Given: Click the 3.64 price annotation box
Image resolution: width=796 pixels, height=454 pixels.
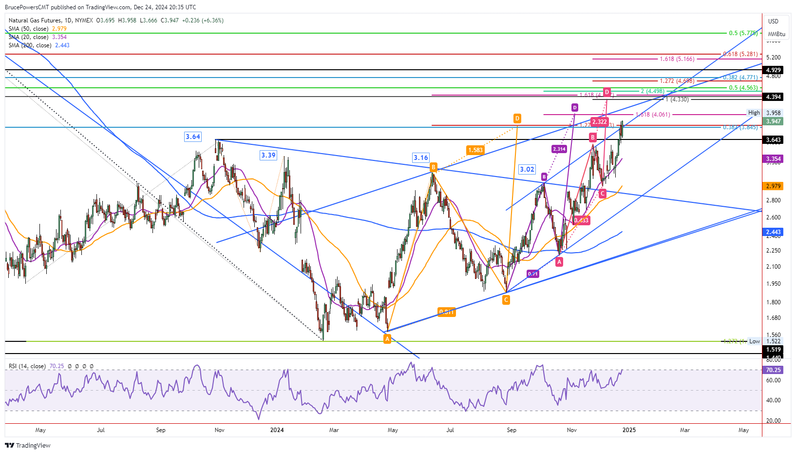Looking at the screenshot, I should point(193,137).
